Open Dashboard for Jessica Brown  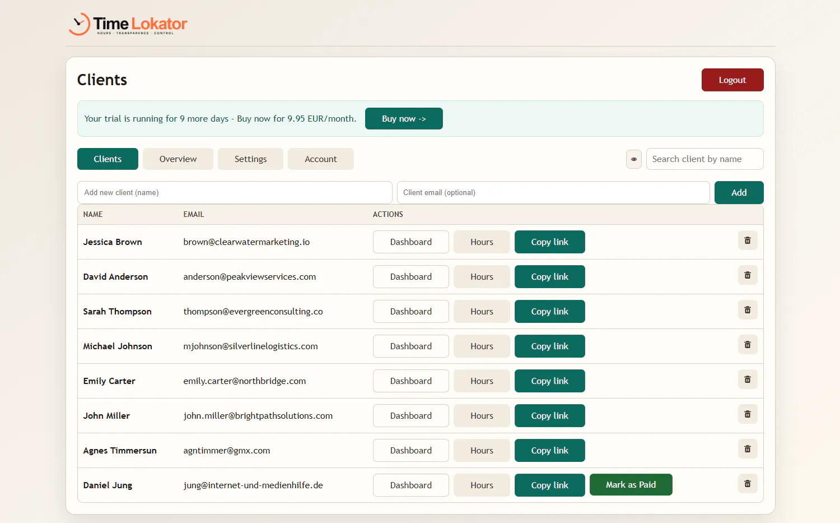[411, 242]
